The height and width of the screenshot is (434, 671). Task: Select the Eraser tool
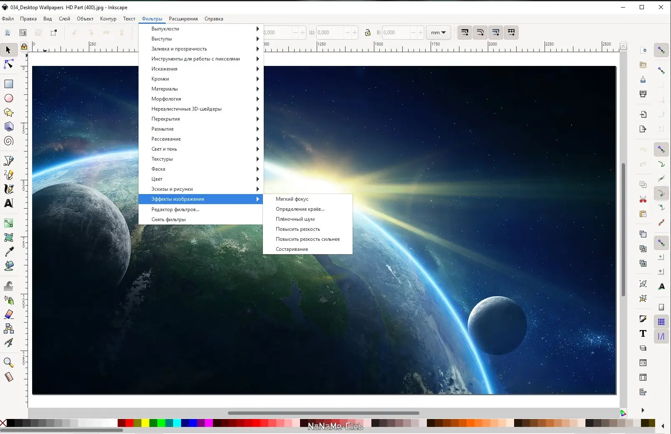[x=8, y=314]
